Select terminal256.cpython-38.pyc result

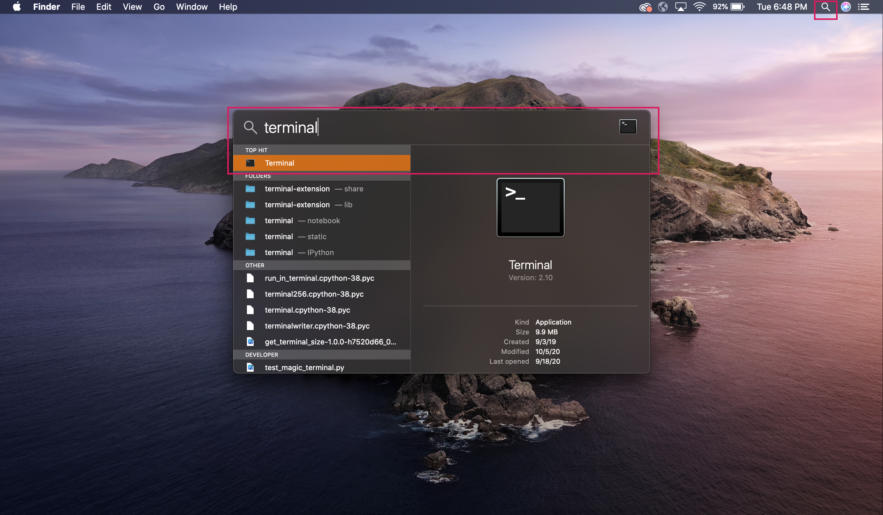pyautogui.click(x=322, y=294)
